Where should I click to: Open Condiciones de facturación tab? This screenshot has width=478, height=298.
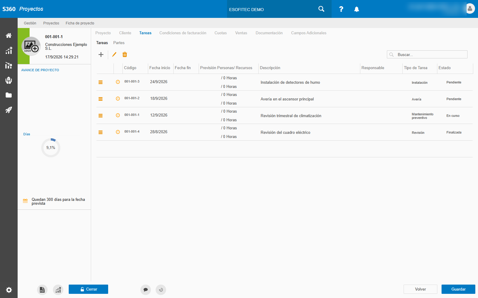183,33
